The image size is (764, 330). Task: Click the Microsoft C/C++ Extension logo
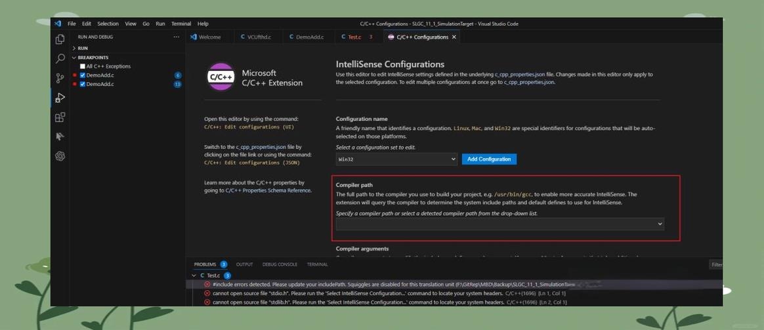pos(221,76)
